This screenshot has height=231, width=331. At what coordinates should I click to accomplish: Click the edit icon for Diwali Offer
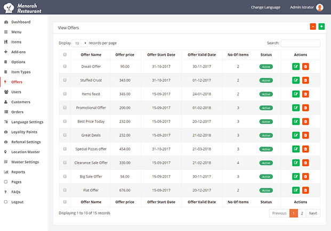[296, 67]
